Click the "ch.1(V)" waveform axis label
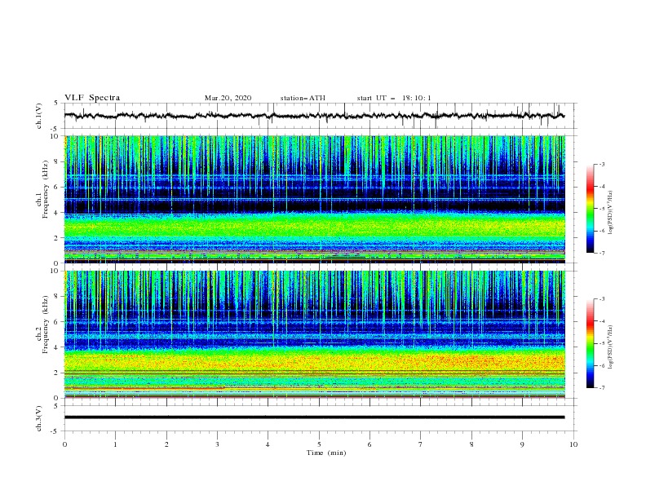 39,116
